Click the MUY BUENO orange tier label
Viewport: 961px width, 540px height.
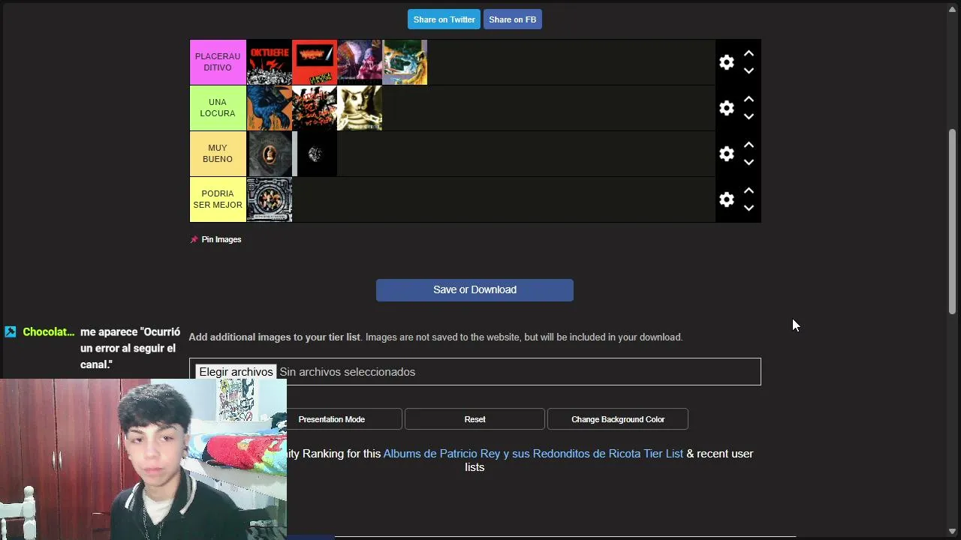tap(218, 154)
